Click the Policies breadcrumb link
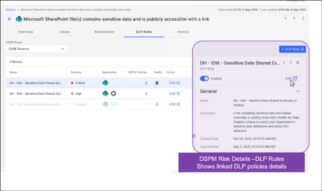The image size is (322, 191). (x=10, y=9)
